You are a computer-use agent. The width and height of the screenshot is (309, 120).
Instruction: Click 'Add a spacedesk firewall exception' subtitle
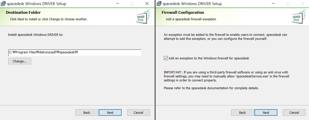pyautogui.click(x=191, y=19)
